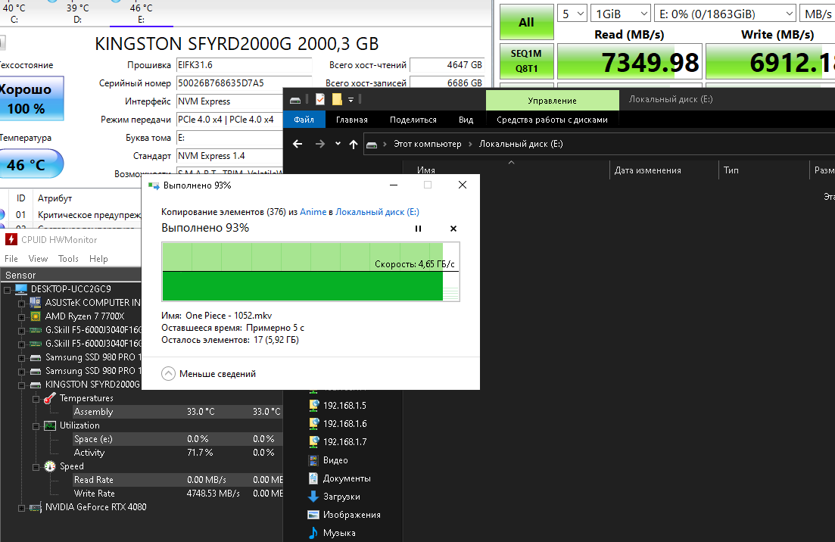Switch to 'Главная' ribbon tab

(x=351, y=120)
